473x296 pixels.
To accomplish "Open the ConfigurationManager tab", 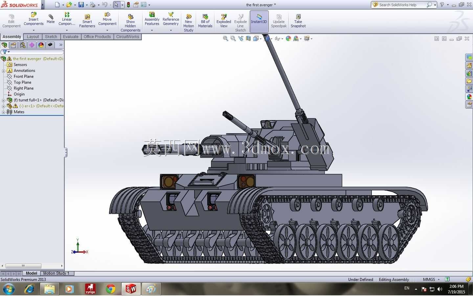I will coord(23,45).
